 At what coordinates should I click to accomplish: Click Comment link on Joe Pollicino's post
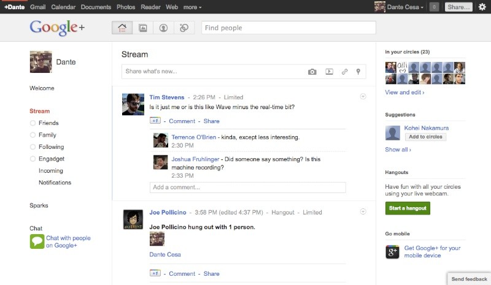182,273
